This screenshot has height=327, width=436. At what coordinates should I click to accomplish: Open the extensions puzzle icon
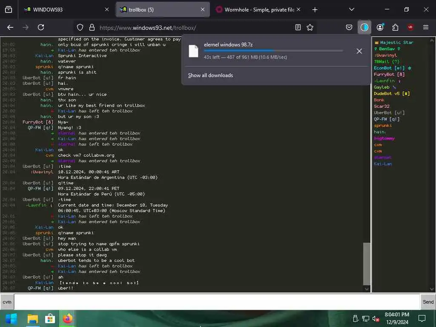pos(395,27)
